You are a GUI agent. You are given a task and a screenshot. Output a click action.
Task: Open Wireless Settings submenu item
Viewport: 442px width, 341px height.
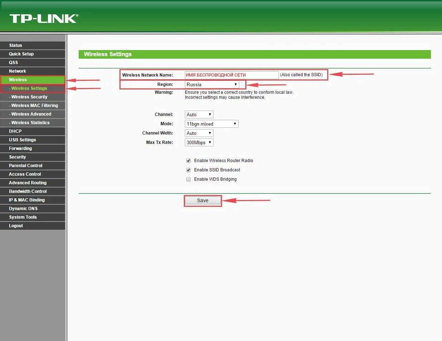33,88
